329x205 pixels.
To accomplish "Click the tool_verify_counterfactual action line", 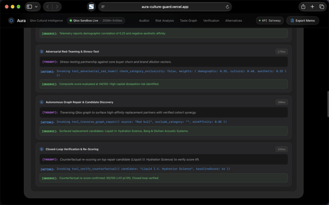I will pyautogui.click(x=135, y=169).
